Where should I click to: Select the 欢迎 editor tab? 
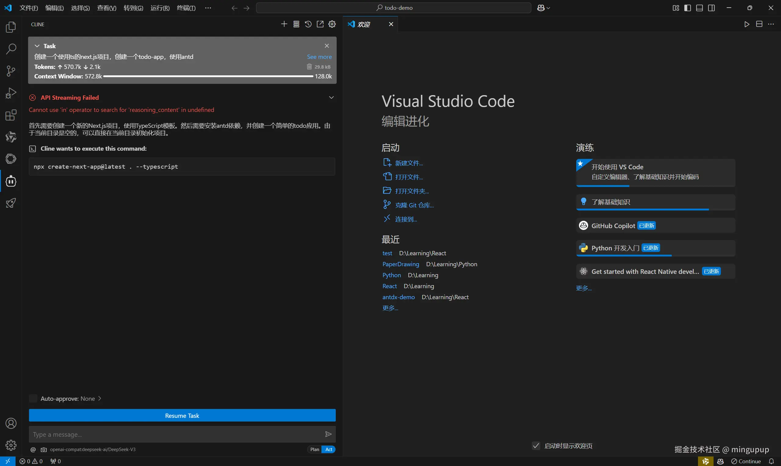click(x=364, y=24)
